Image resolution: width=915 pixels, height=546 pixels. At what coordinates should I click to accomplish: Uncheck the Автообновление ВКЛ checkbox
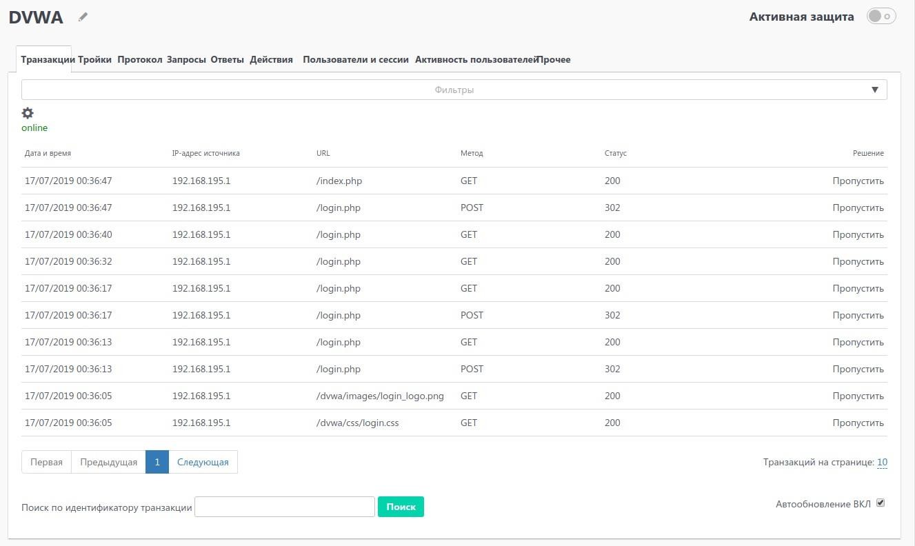pos(880,503)
